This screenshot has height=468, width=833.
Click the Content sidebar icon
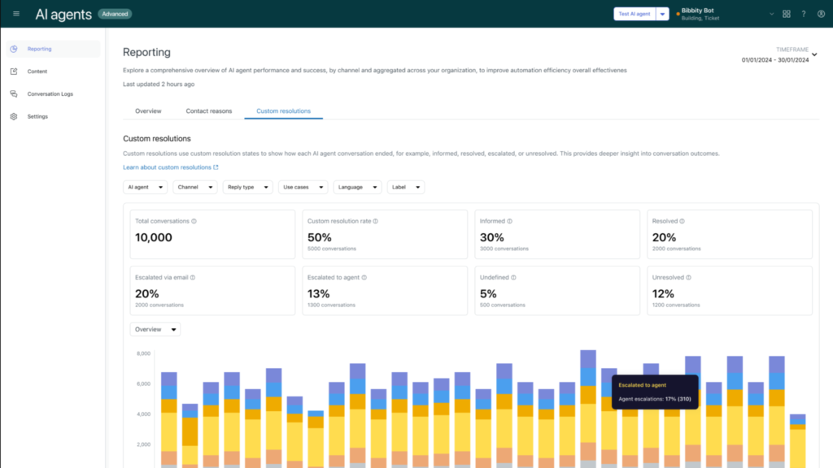[14, 71]
